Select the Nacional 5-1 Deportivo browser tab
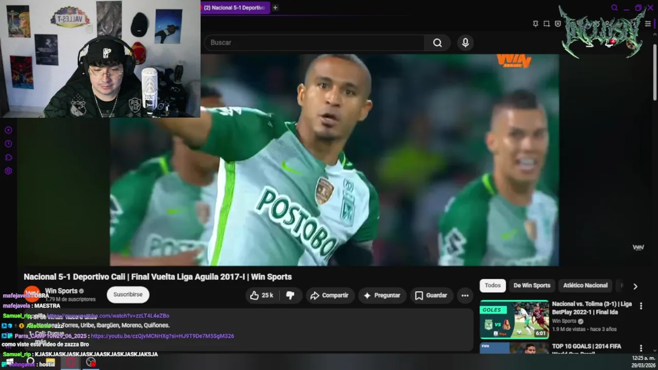This screenshot has width=658, height=370. (234, 8)
